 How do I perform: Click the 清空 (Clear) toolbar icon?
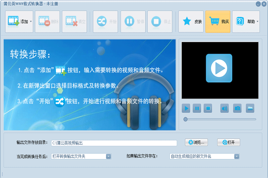coord(74,22)
